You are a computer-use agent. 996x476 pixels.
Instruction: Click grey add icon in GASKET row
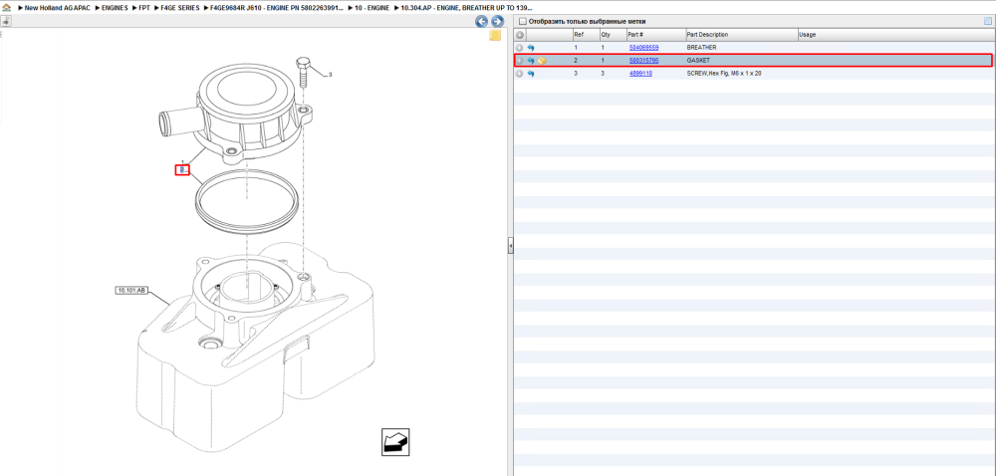pos(520,61)
